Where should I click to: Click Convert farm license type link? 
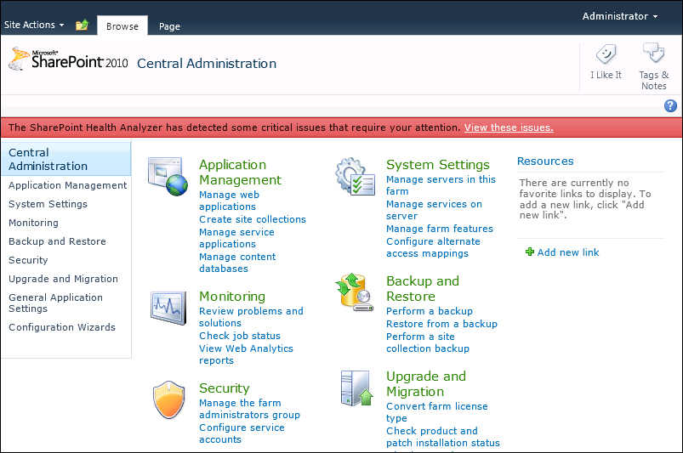pos(437,412)
